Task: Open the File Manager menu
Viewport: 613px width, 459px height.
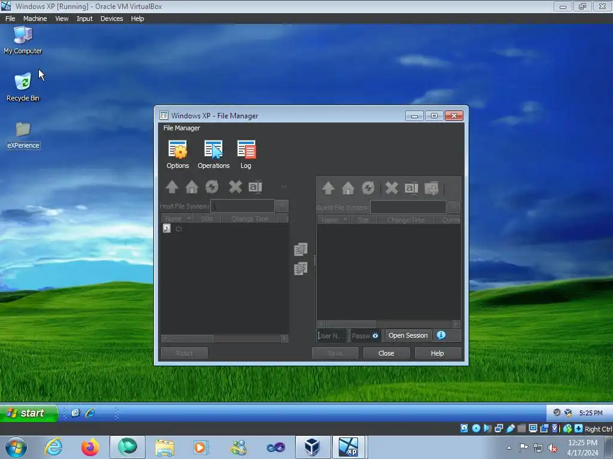Action: point(181,128)
